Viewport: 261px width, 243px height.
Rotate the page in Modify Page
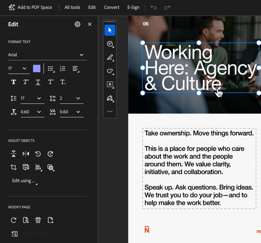[14, 220]
